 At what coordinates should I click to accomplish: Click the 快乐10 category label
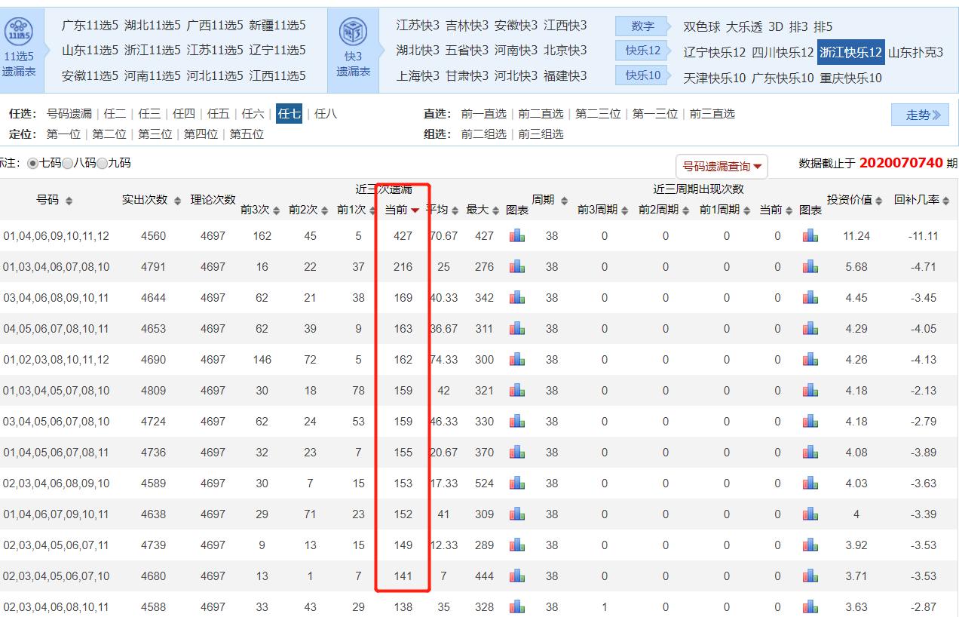[x=642, y=75]
